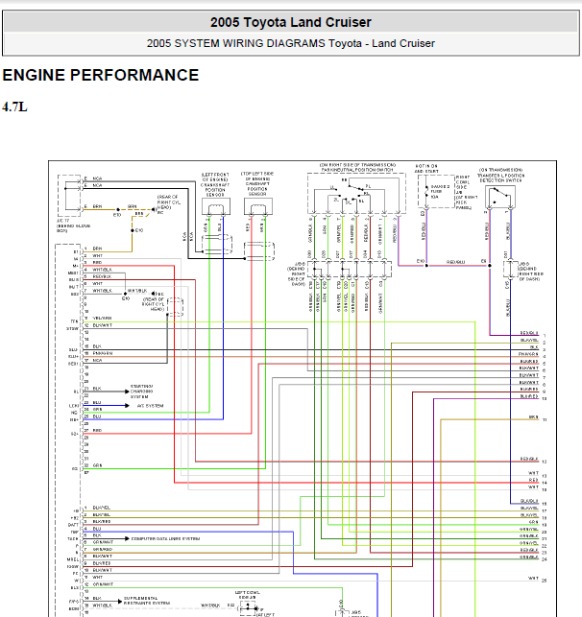Click the gauge 2 fuse 10A symbol
The height and width of the screenshot is (617, 582).
click(x=426, y=192)
